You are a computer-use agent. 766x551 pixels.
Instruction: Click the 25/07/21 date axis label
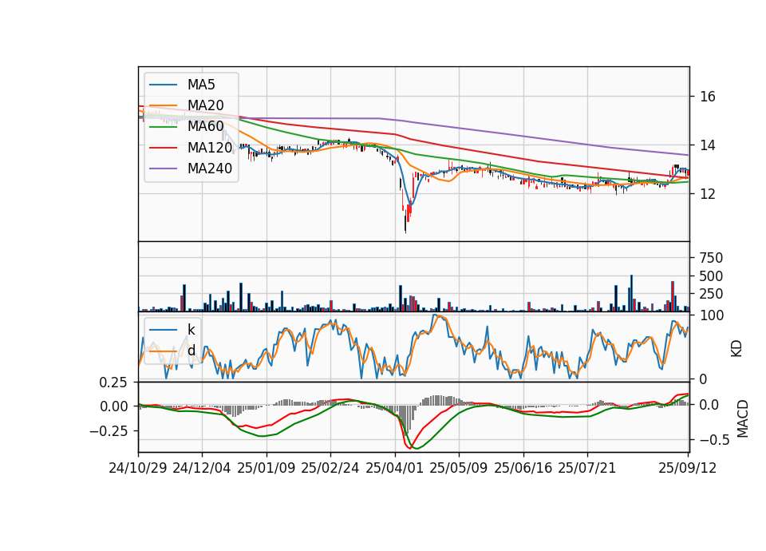587,468
